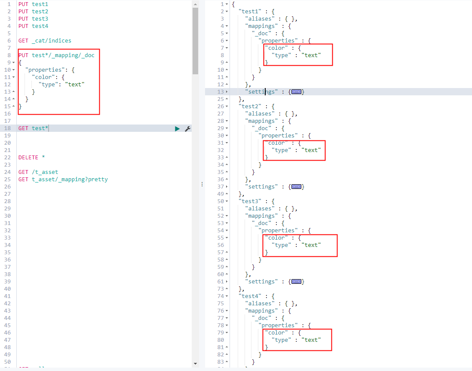The height and width of the screenshot is (371, 472).
Task: Click the PUT test*/_mapping/_doc request line
Action: pyautogui.click(x=56, y=55)
